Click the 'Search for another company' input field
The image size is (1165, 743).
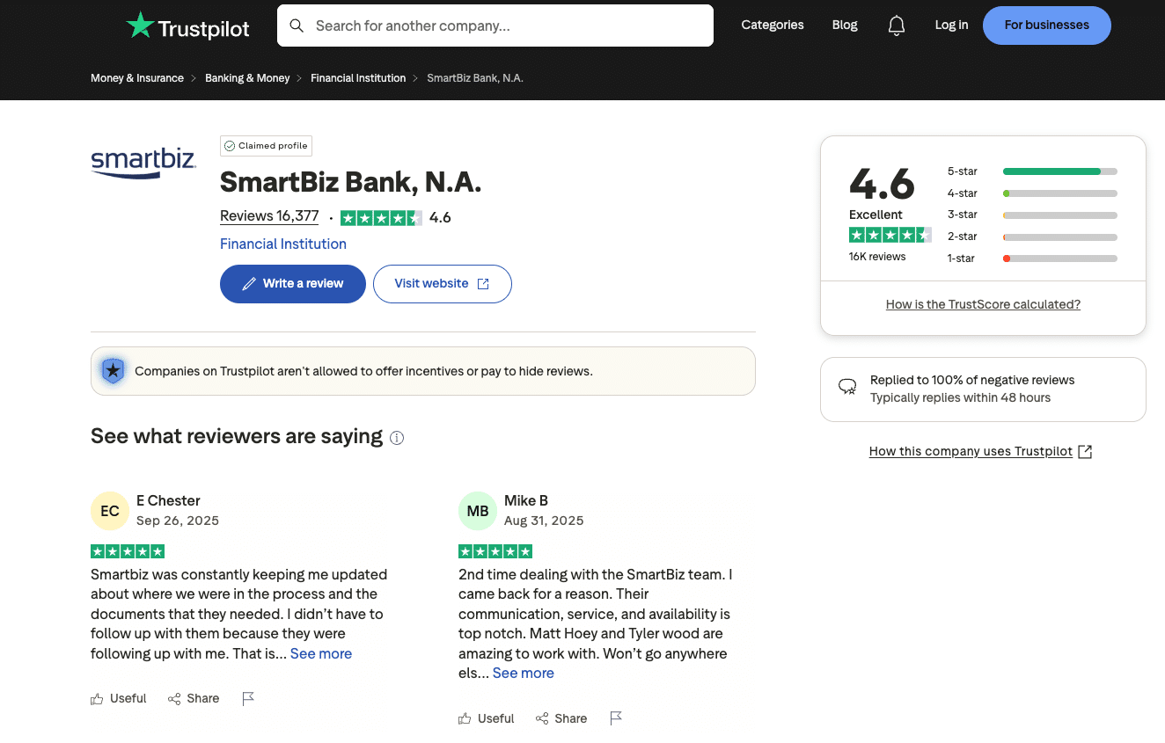click(495, 25)
